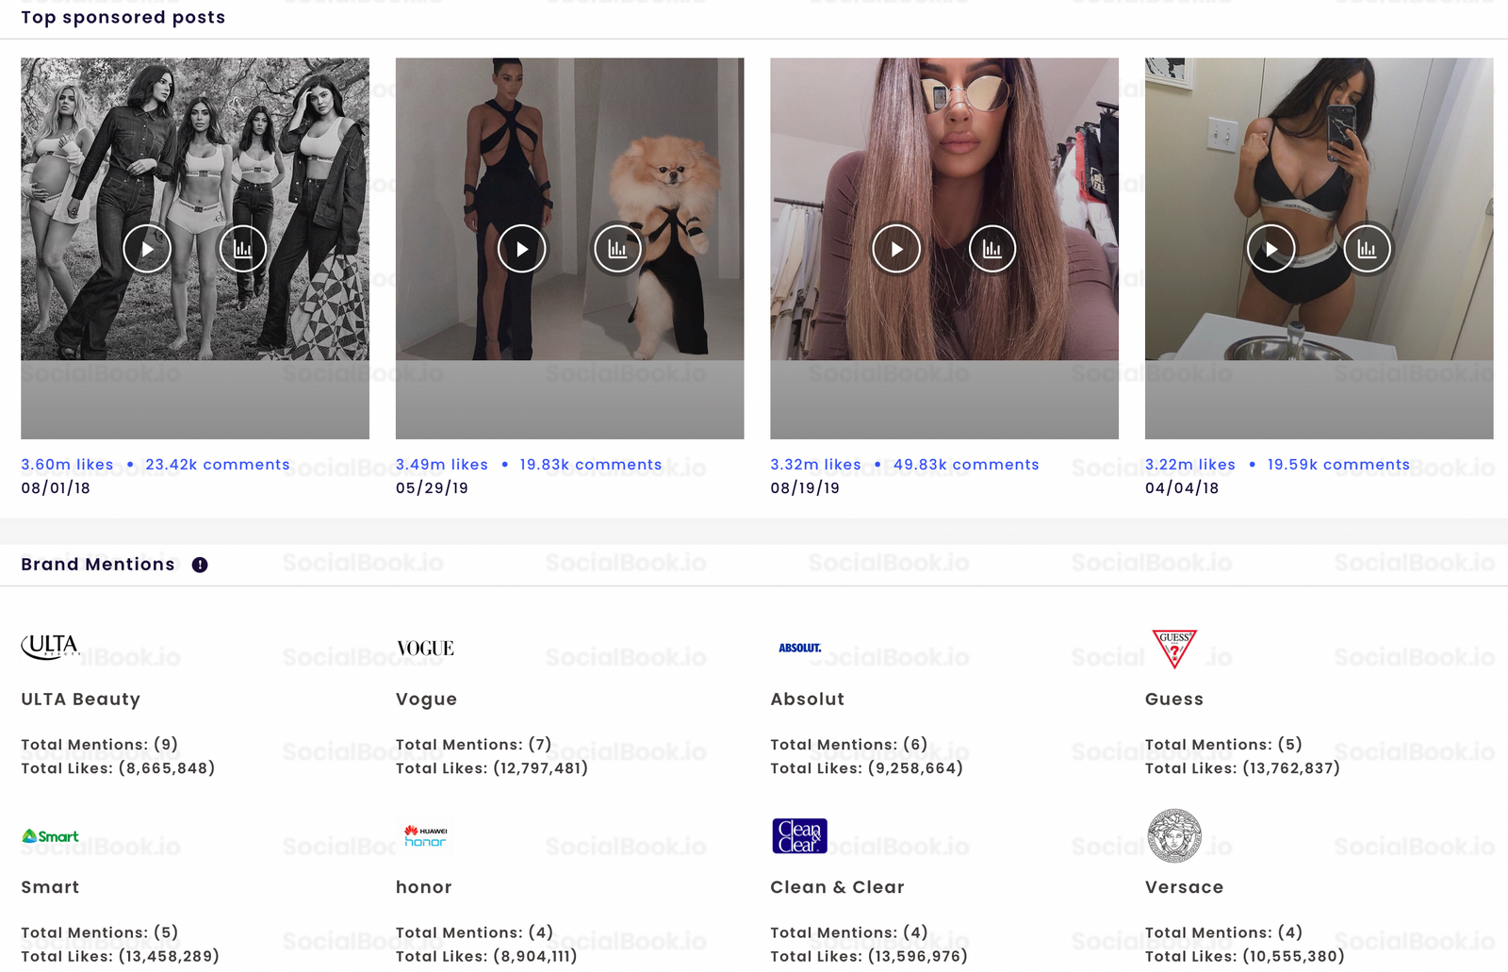Play the video of the third sponsored post
The height and width of the screenshot is (972, 1508).
tap(896, 248)
